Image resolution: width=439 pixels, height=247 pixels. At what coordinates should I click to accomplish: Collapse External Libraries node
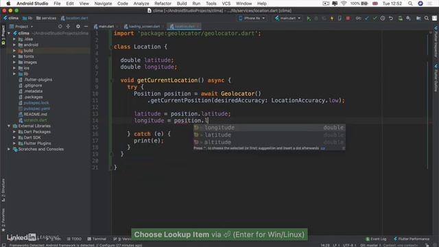point(9,126)
